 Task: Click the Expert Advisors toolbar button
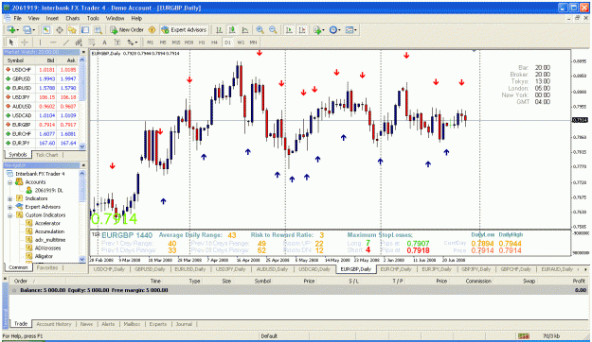point(184,29)
